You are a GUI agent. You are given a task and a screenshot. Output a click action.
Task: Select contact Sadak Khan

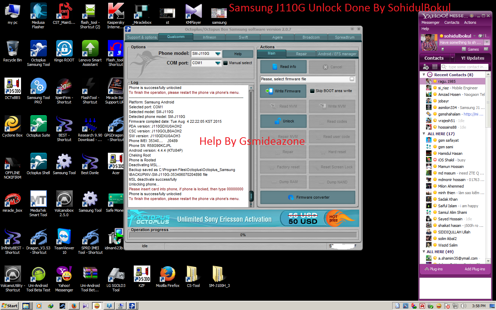[452, 199]
